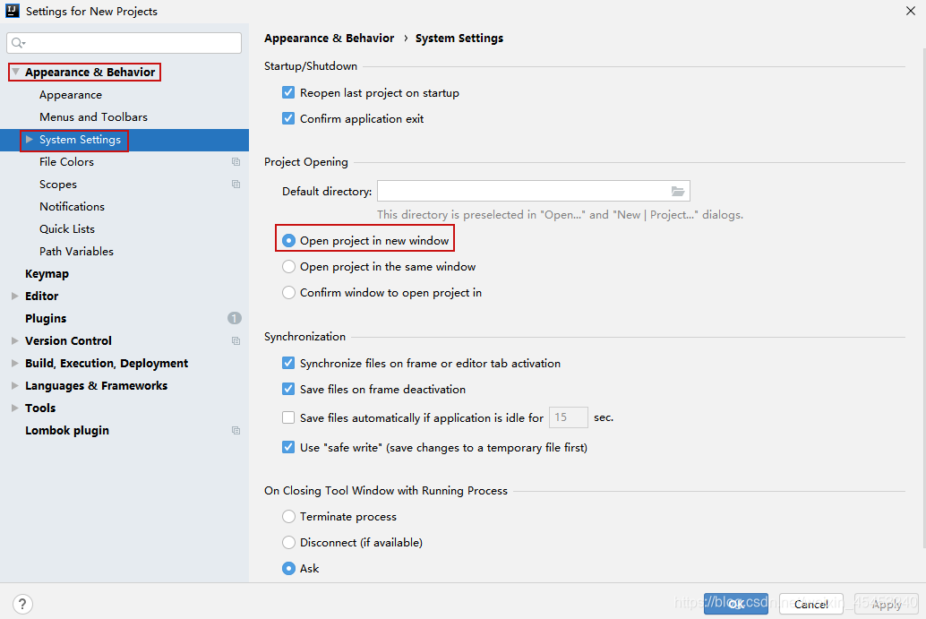The height and width of the screenshot is (619, 926).
Task: Click the Cancel button
Action: (x=810, y=604)
